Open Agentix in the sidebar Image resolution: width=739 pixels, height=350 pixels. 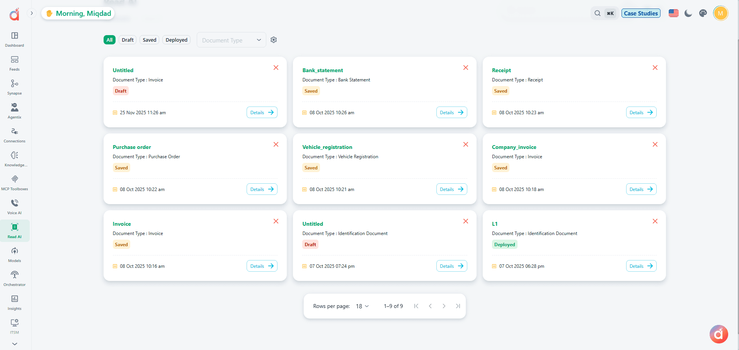click(15, 111)
